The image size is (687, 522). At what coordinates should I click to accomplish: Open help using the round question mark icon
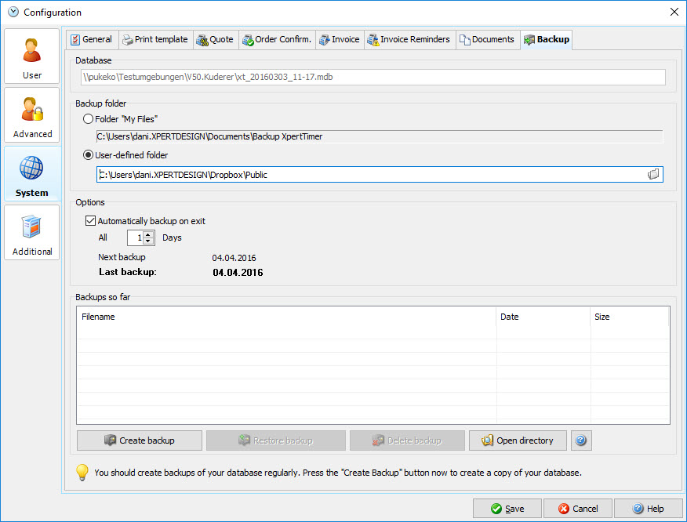click(x=580, y=440)
